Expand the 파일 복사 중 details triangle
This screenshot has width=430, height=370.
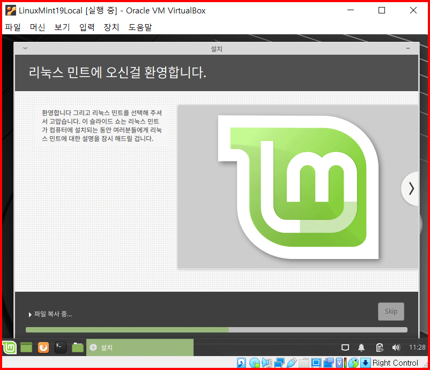pos(30,314)
